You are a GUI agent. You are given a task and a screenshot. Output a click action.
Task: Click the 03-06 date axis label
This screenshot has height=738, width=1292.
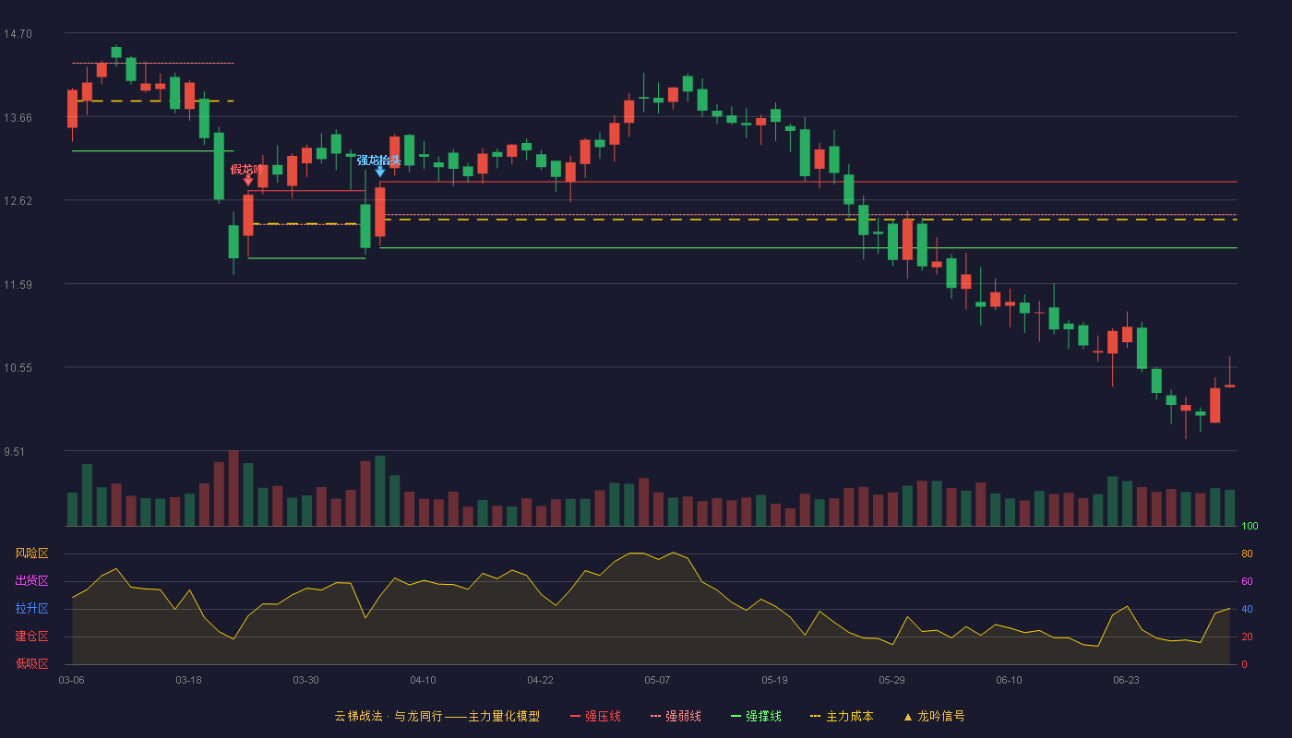[x=71, y=680]
